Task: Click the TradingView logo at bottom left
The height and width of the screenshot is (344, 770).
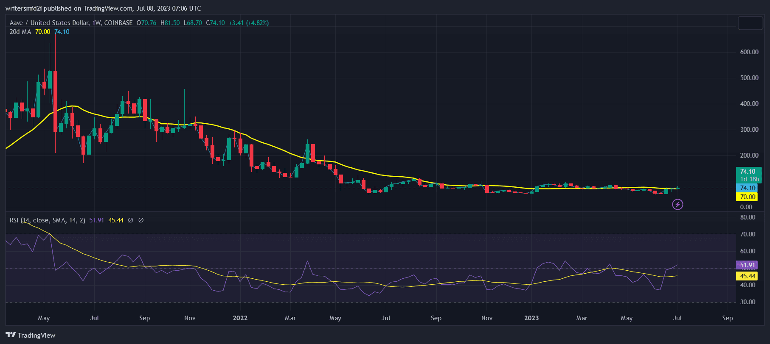Action: pyautogui.click(x=31, y=335)
